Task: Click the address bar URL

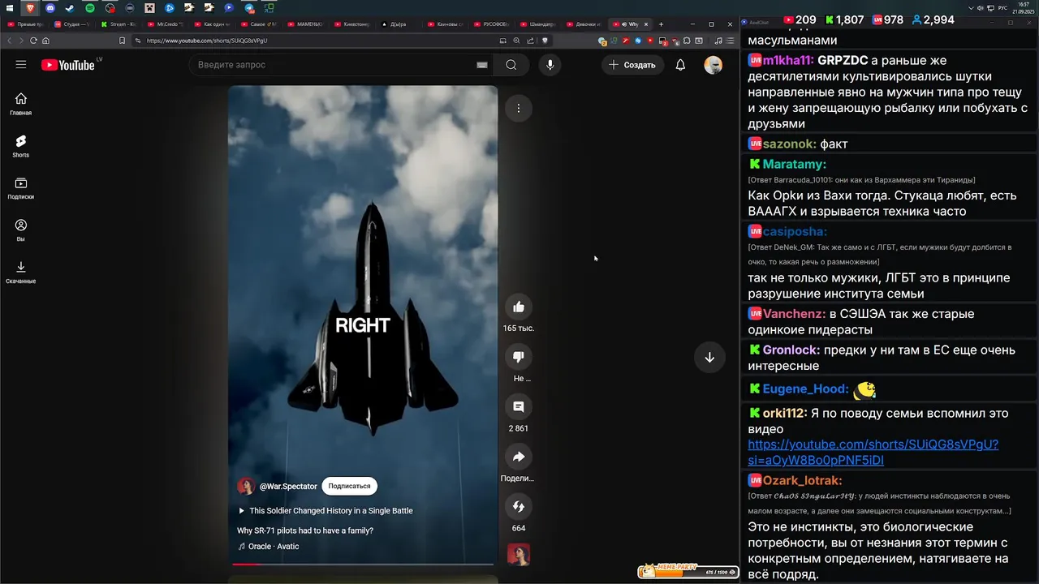Action: 207,41
